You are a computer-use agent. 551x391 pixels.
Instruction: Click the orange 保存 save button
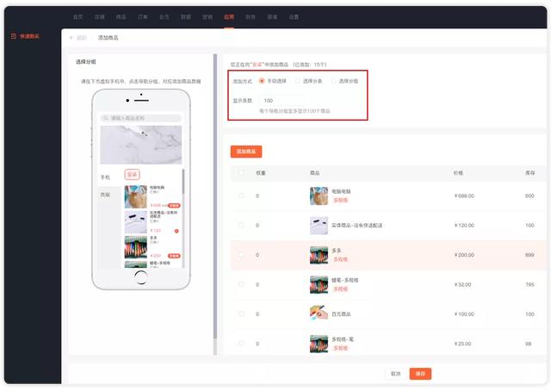click(420, 374)
